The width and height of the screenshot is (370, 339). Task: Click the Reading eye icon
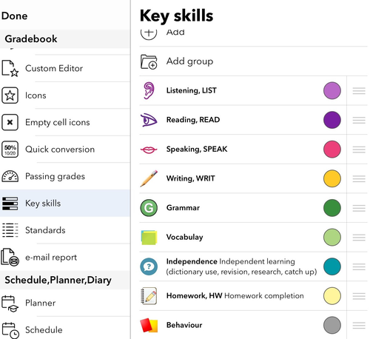pyautogui.click(x=149, y=120)
